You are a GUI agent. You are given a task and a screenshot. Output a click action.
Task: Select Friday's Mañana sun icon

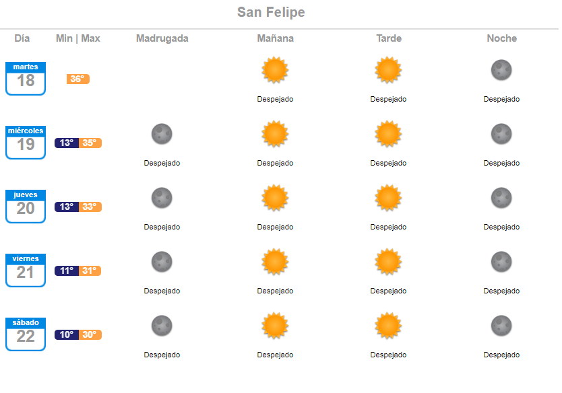coord(275,262)
